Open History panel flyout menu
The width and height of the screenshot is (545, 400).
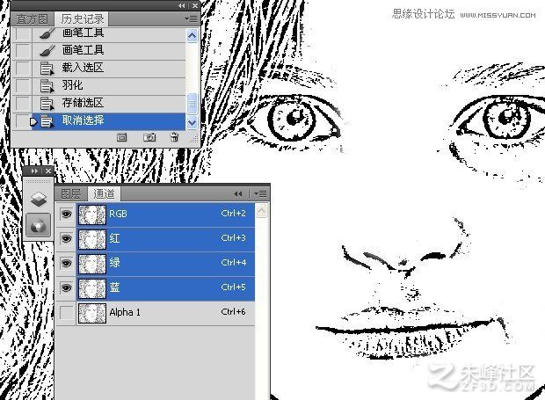(x=191, y=18)
